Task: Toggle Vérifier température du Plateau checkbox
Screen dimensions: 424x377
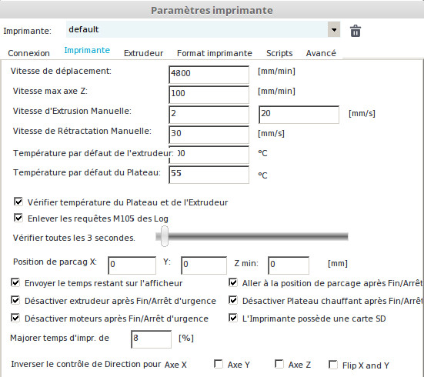Action: (x=18, y=202)
